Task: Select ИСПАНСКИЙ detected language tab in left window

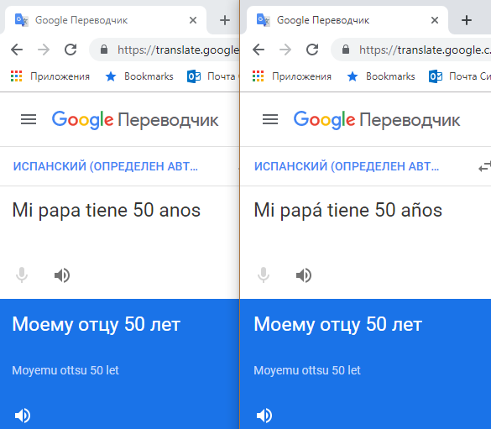Action: pos(106,166)
